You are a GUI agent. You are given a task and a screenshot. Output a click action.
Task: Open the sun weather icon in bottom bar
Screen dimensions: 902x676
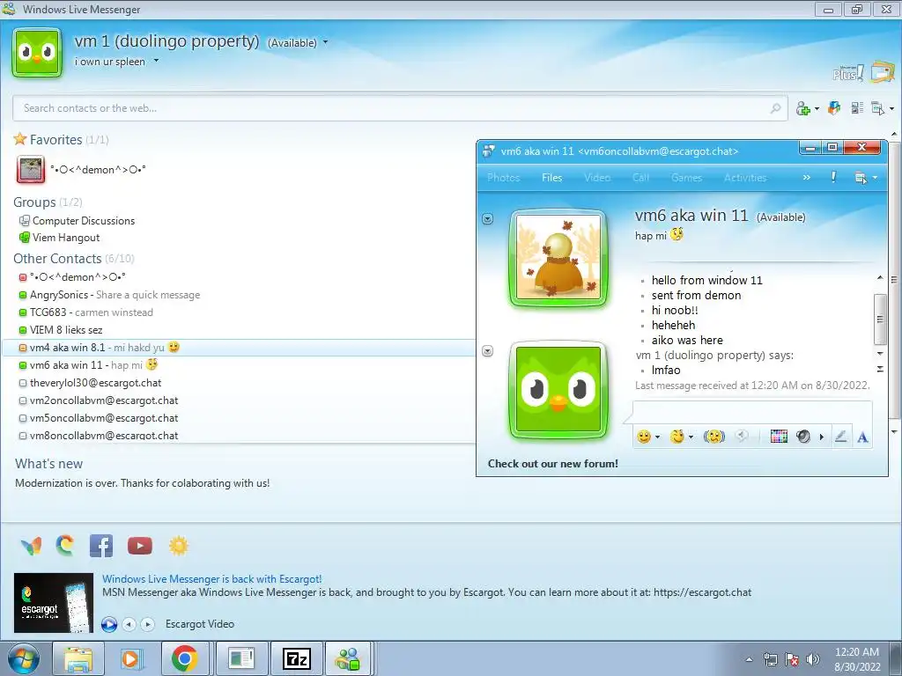178,546
